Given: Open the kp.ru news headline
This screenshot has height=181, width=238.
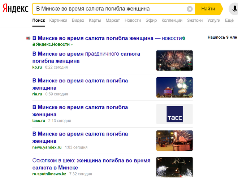Looking at the screenshot, I should point(86,57).
